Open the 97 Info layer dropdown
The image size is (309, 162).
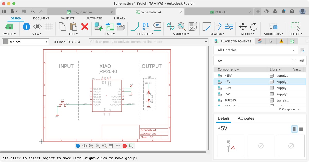tap(25, 42)
